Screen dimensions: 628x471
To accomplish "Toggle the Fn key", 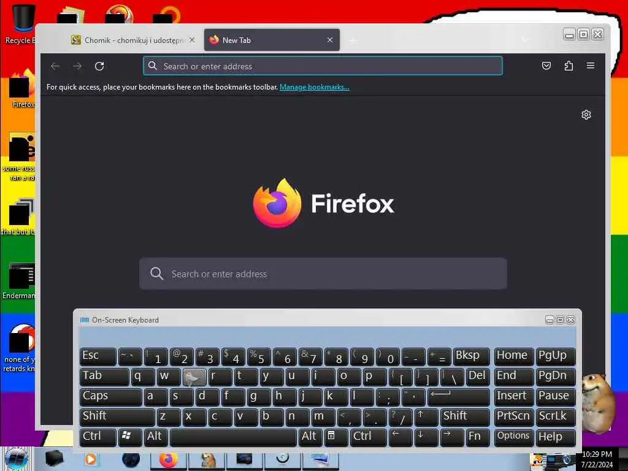I will (478, 437).
